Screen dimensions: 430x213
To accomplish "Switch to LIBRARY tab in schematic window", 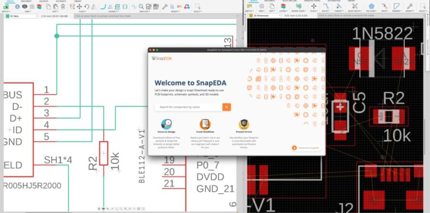I will [x=78, y=1].
